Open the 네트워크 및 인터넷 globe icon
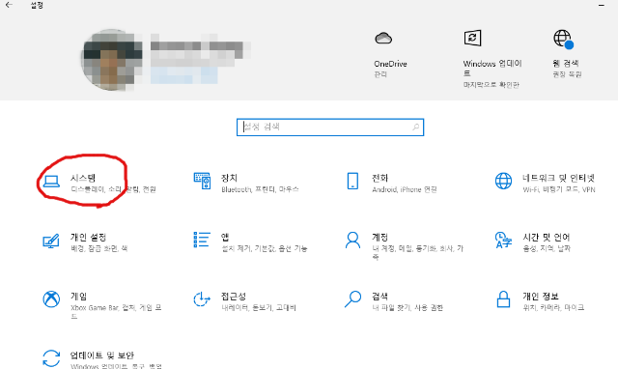The height and width of the screenshot is (369, 618). pos(503,181)
